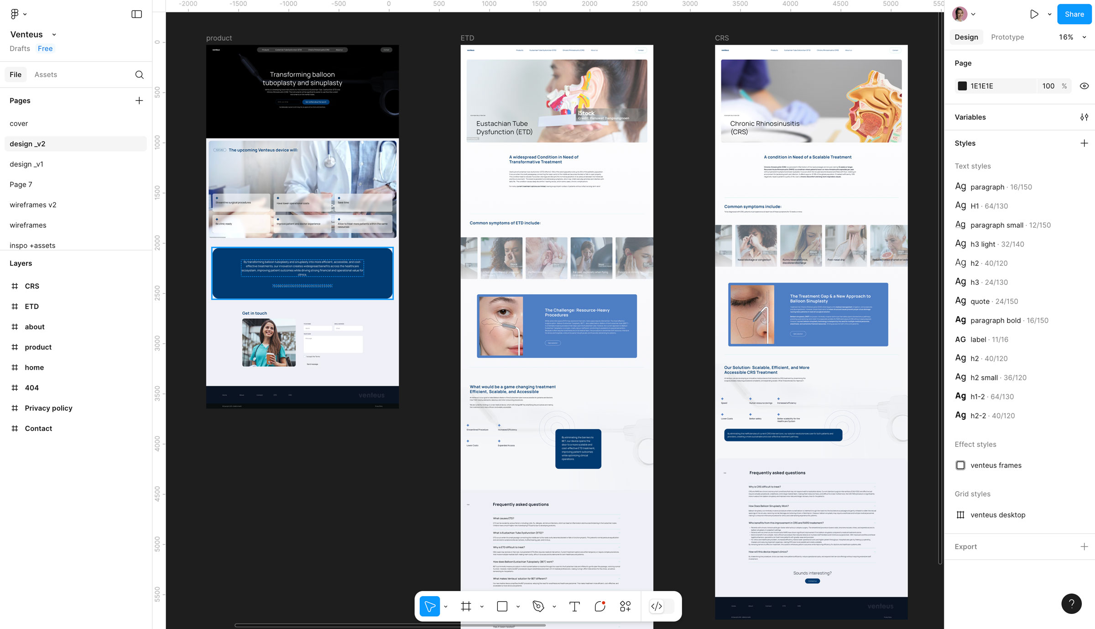The height and width of the screenshot is (629, 1095).
Task: Open Variables settings icon
Action: [x=1084, y=117]
